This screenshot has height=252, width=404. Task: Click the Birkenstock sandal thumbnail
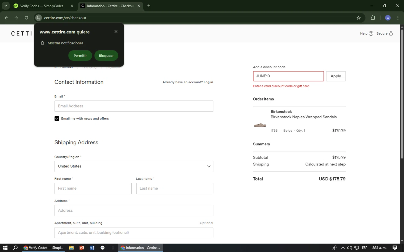point(260,125)
